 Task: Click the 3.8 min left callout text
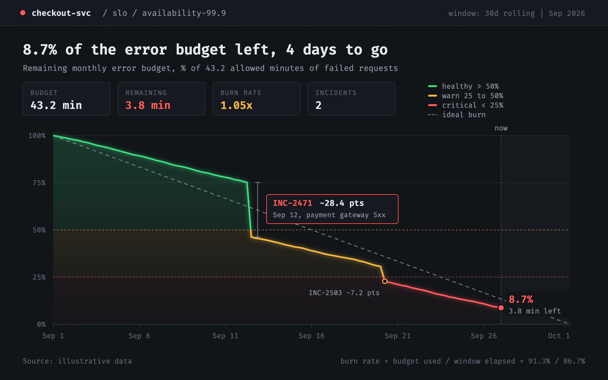coord(535,311)
